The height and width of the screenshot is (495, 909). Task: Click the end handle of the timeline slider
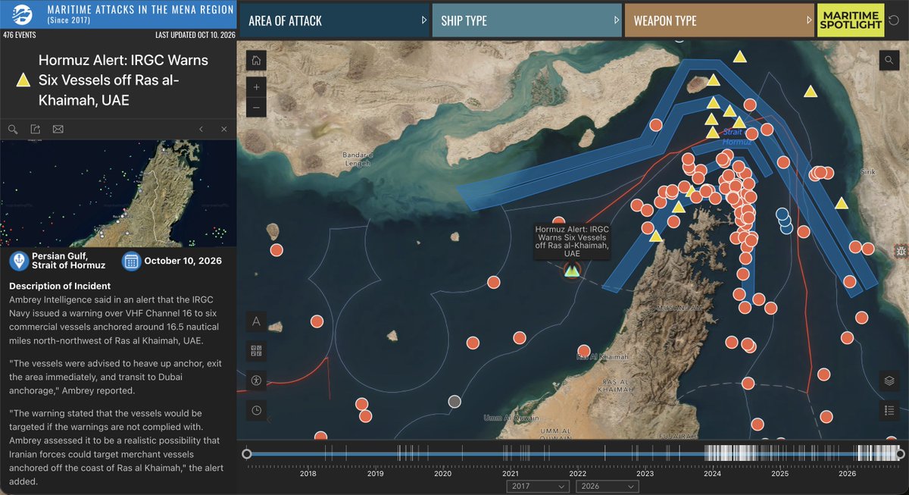(900, 454)
